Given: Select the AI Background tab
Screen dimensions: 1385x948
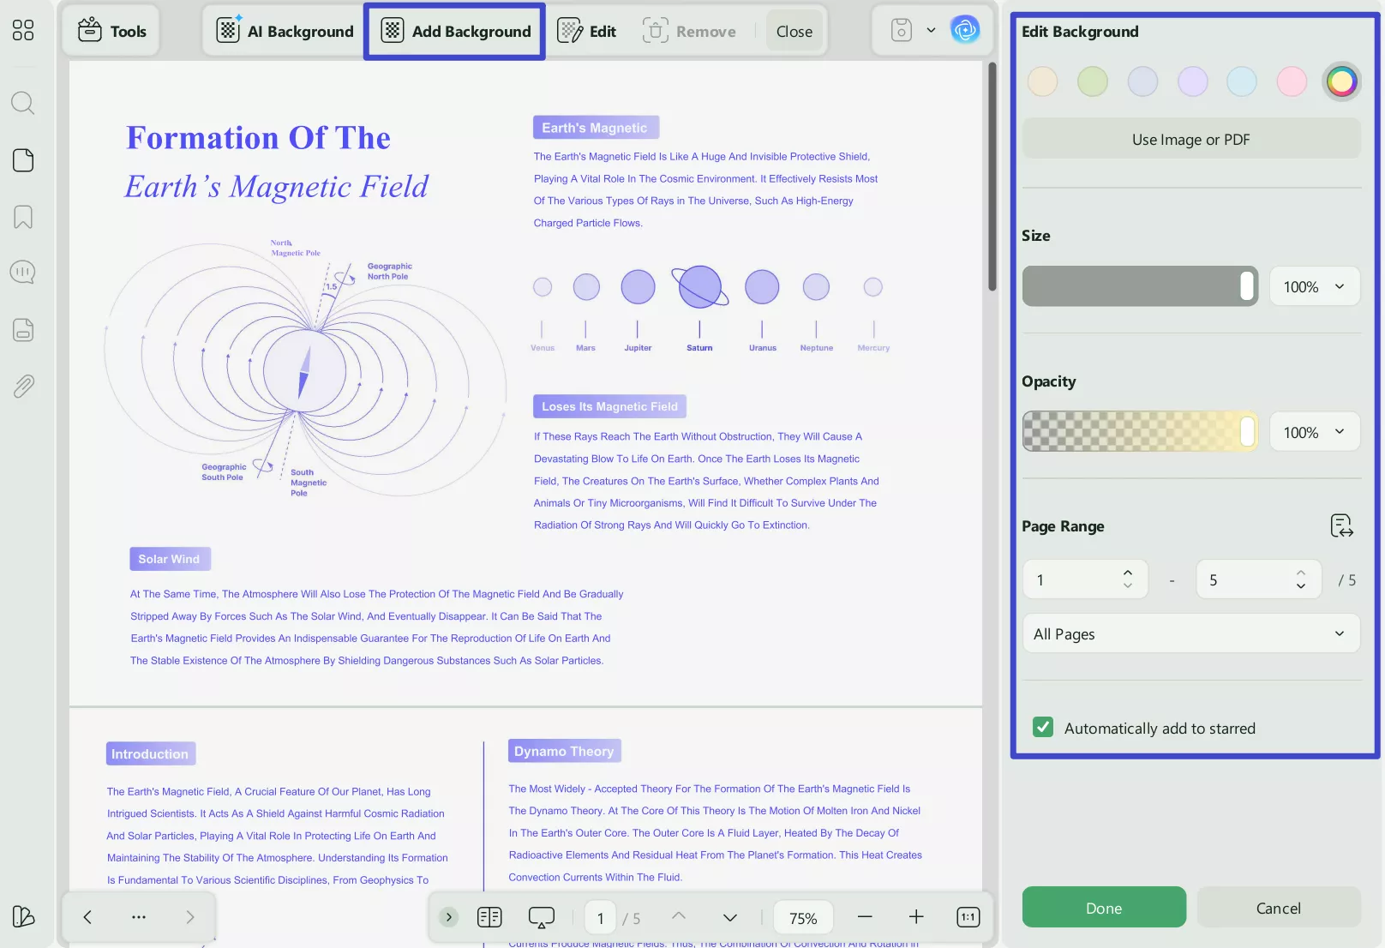Looking at the screenshot, I should tap(285, 31).
